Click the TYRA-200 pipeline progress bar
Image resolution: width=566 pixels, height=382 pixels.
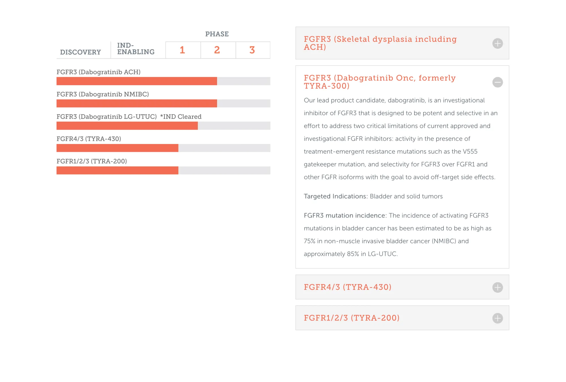(x=163, y=170)
